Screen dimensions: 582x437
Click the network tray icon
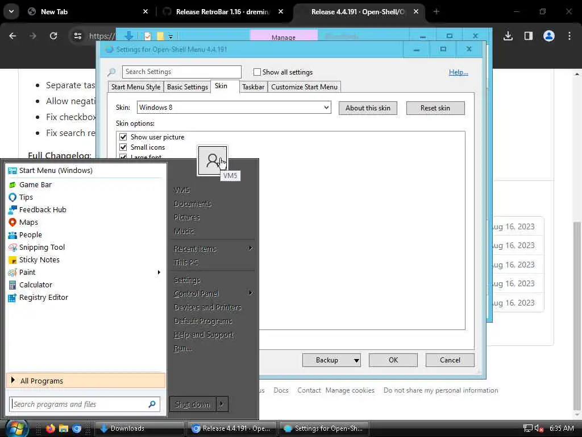point(528,428)
